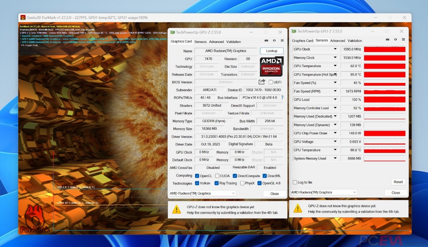Open the GPU Clock sensor dropdown
This screenshot has width=428, height=247.
tap(335, 49)
